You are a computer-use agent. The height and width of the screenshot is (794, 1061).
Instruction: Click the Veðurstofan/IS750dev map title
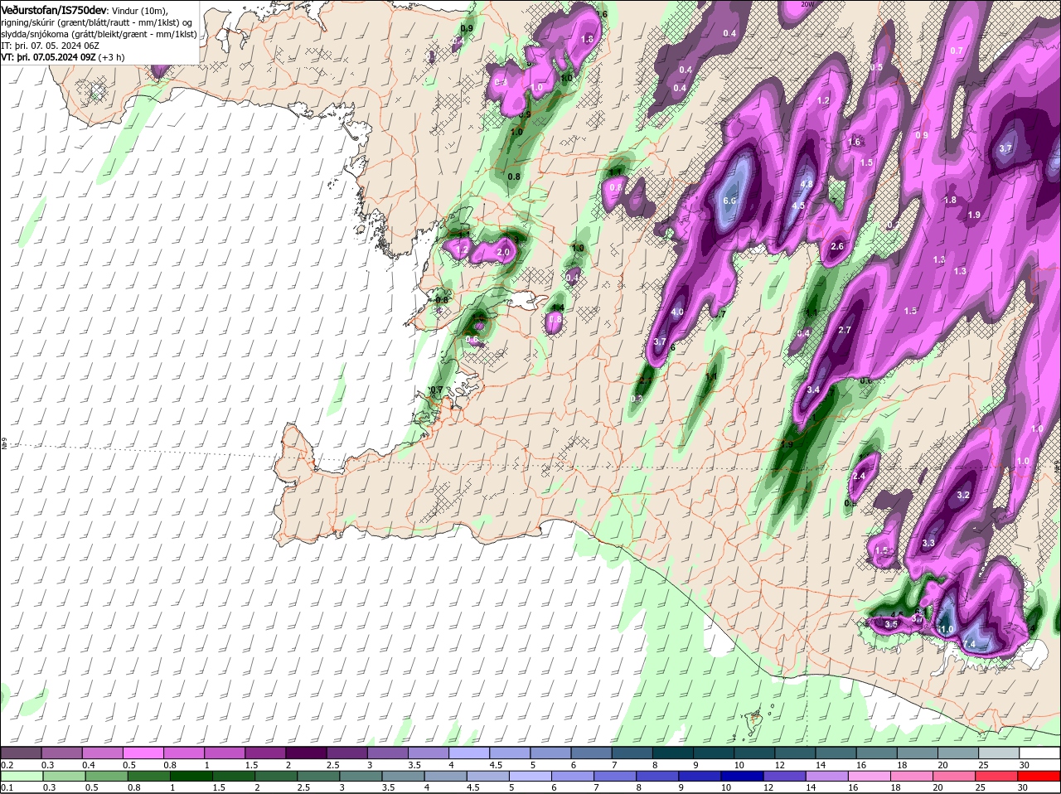[x=54, y=9]
